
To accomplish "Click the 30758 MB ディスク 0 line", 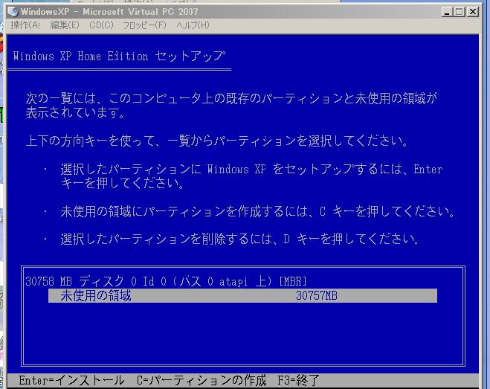I will click(x=166, y=281).
